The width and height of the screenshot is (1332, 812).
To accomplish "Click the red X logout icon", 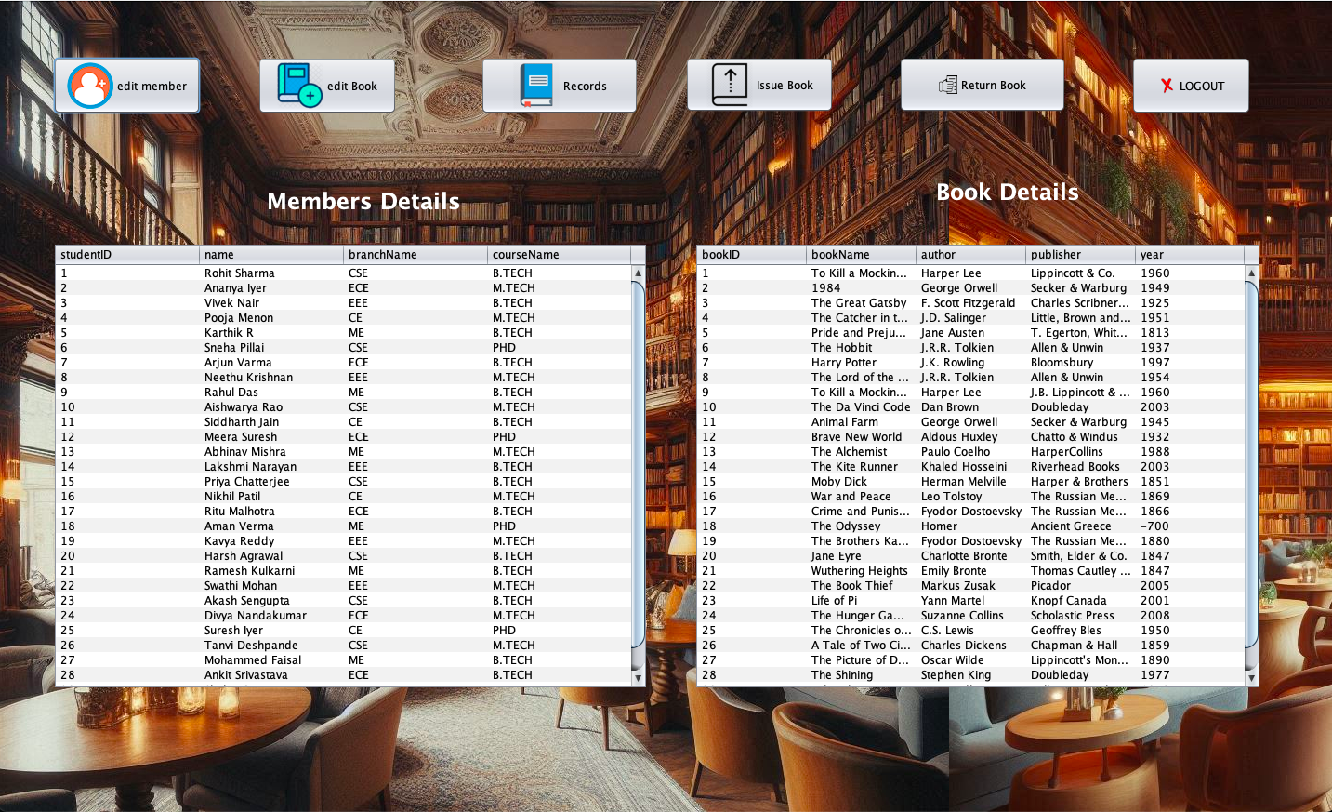I will [1167, 86].
